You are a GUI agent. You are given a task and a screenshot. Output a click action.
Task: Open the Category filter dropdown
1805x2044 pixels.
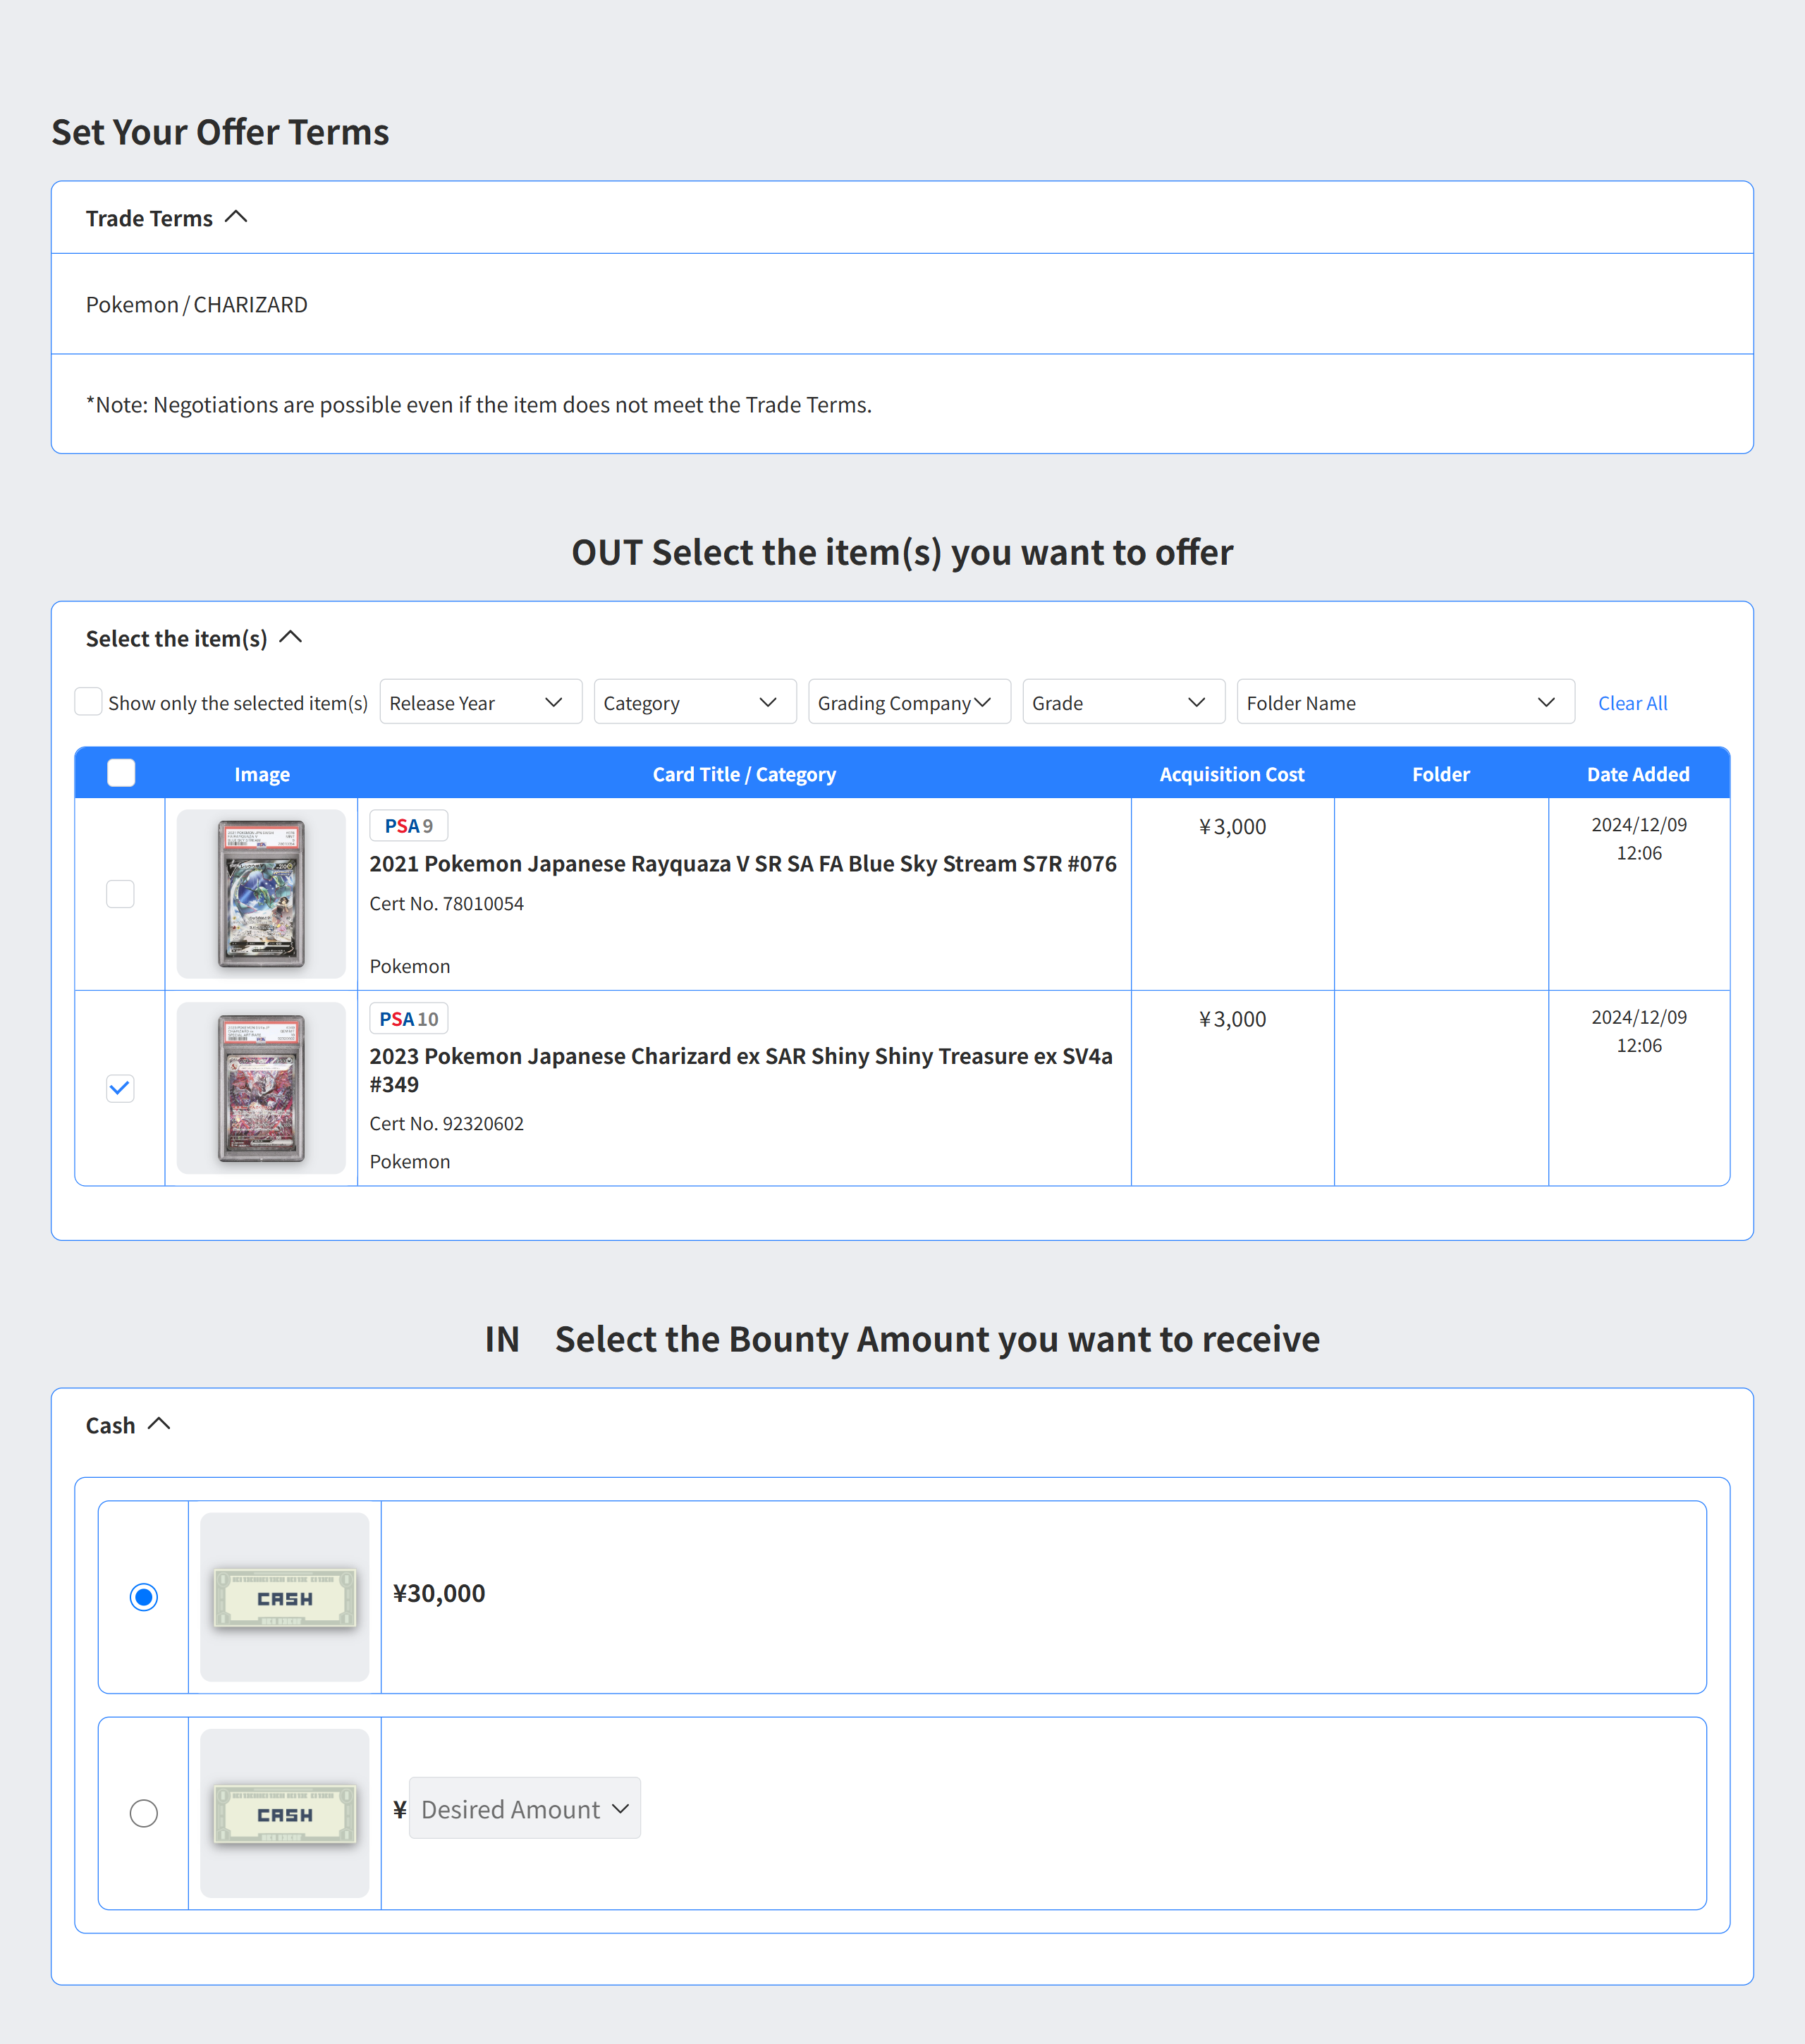pos(694,702)
